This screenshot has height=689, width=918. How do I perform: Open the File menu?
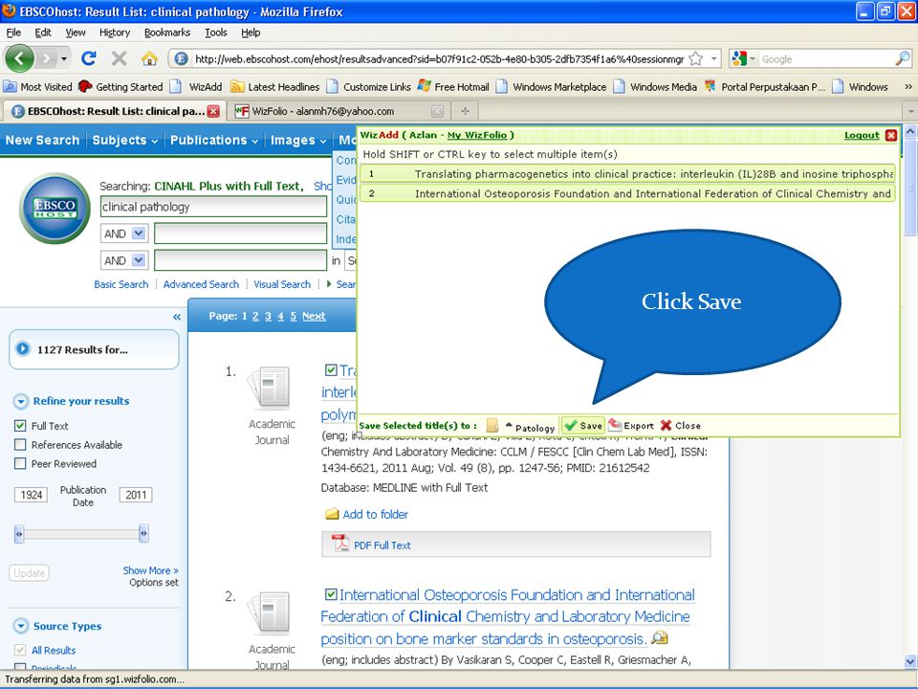13,33
